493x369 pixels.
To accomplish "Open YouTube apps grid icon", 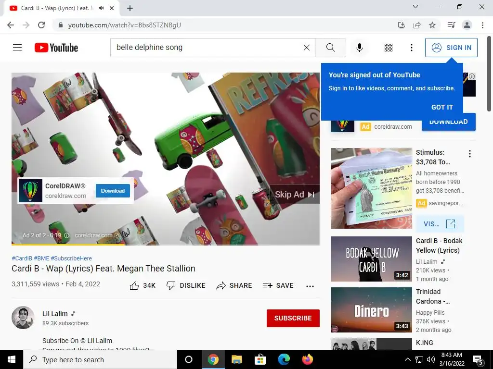I will point(389,48).
